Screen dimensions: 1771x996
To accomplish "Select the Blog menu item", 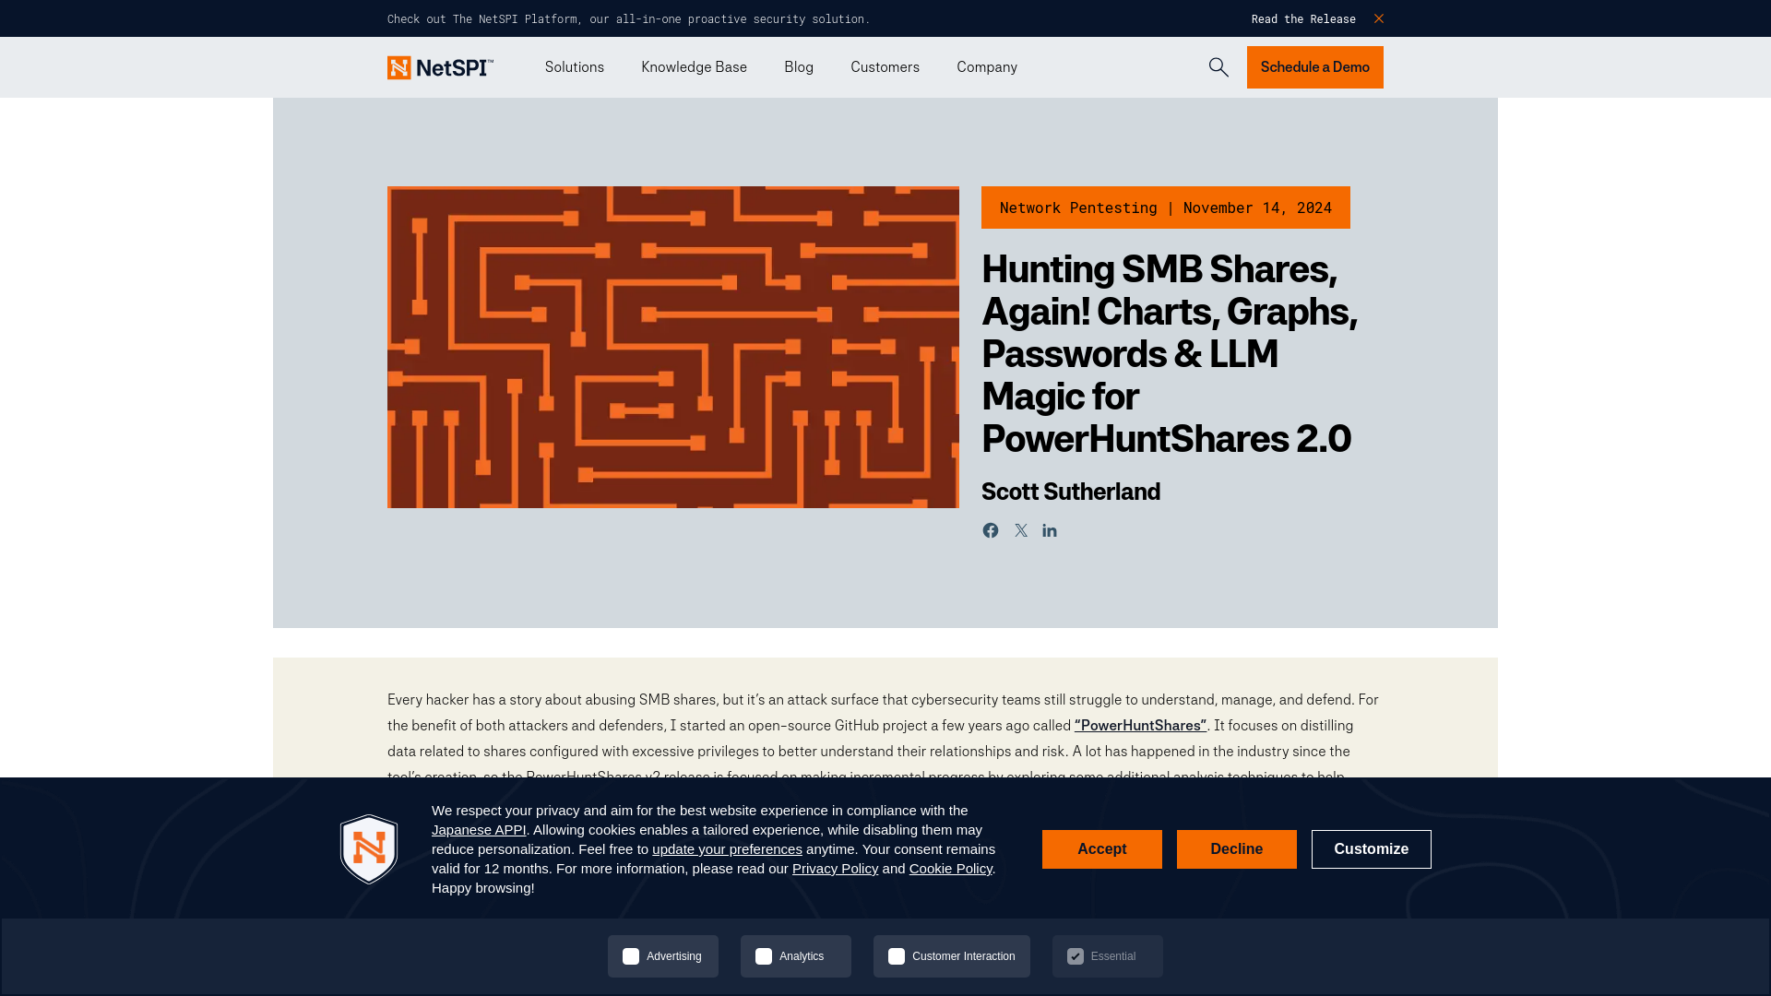I will click(x=798, y=67).
